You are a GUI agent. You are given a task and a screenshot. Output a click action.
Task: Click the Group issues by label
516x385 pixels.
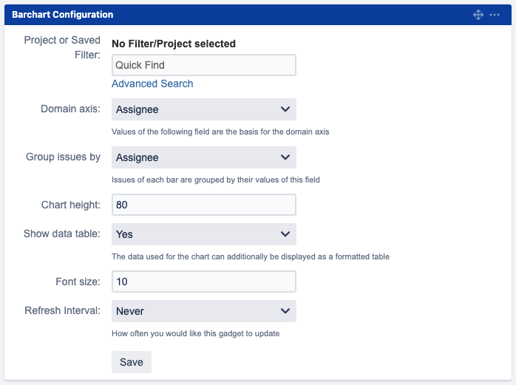point(63,157)
